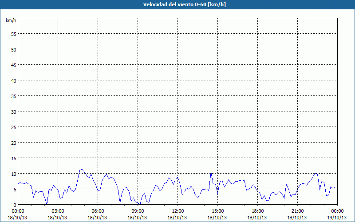Click the '40' y-axis label

[x=14, y=81]
